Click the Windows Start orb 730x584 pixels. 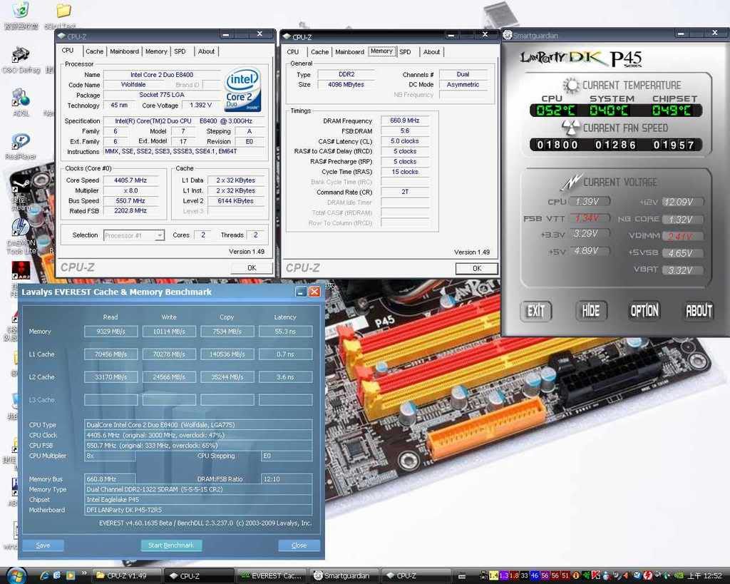(x=16, y=575)
